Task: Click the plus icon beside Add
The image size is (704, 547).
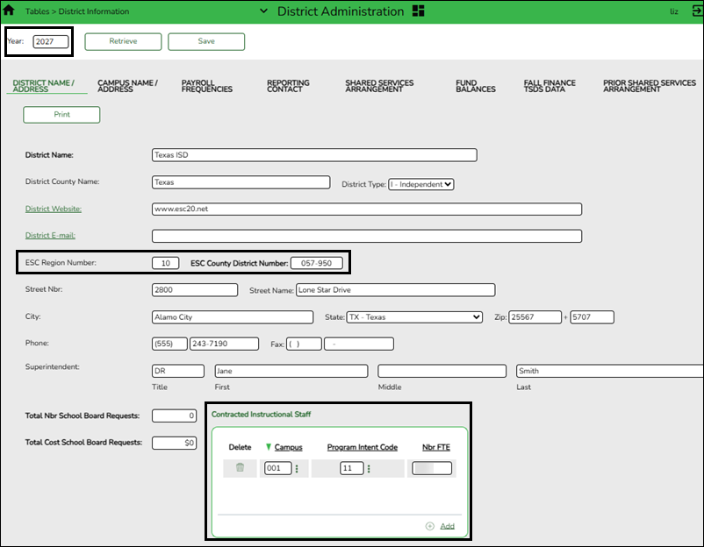Action: 429,526
